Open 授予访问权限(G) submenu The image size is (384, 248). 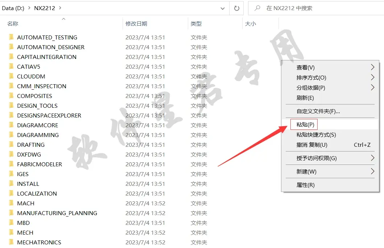330,158
